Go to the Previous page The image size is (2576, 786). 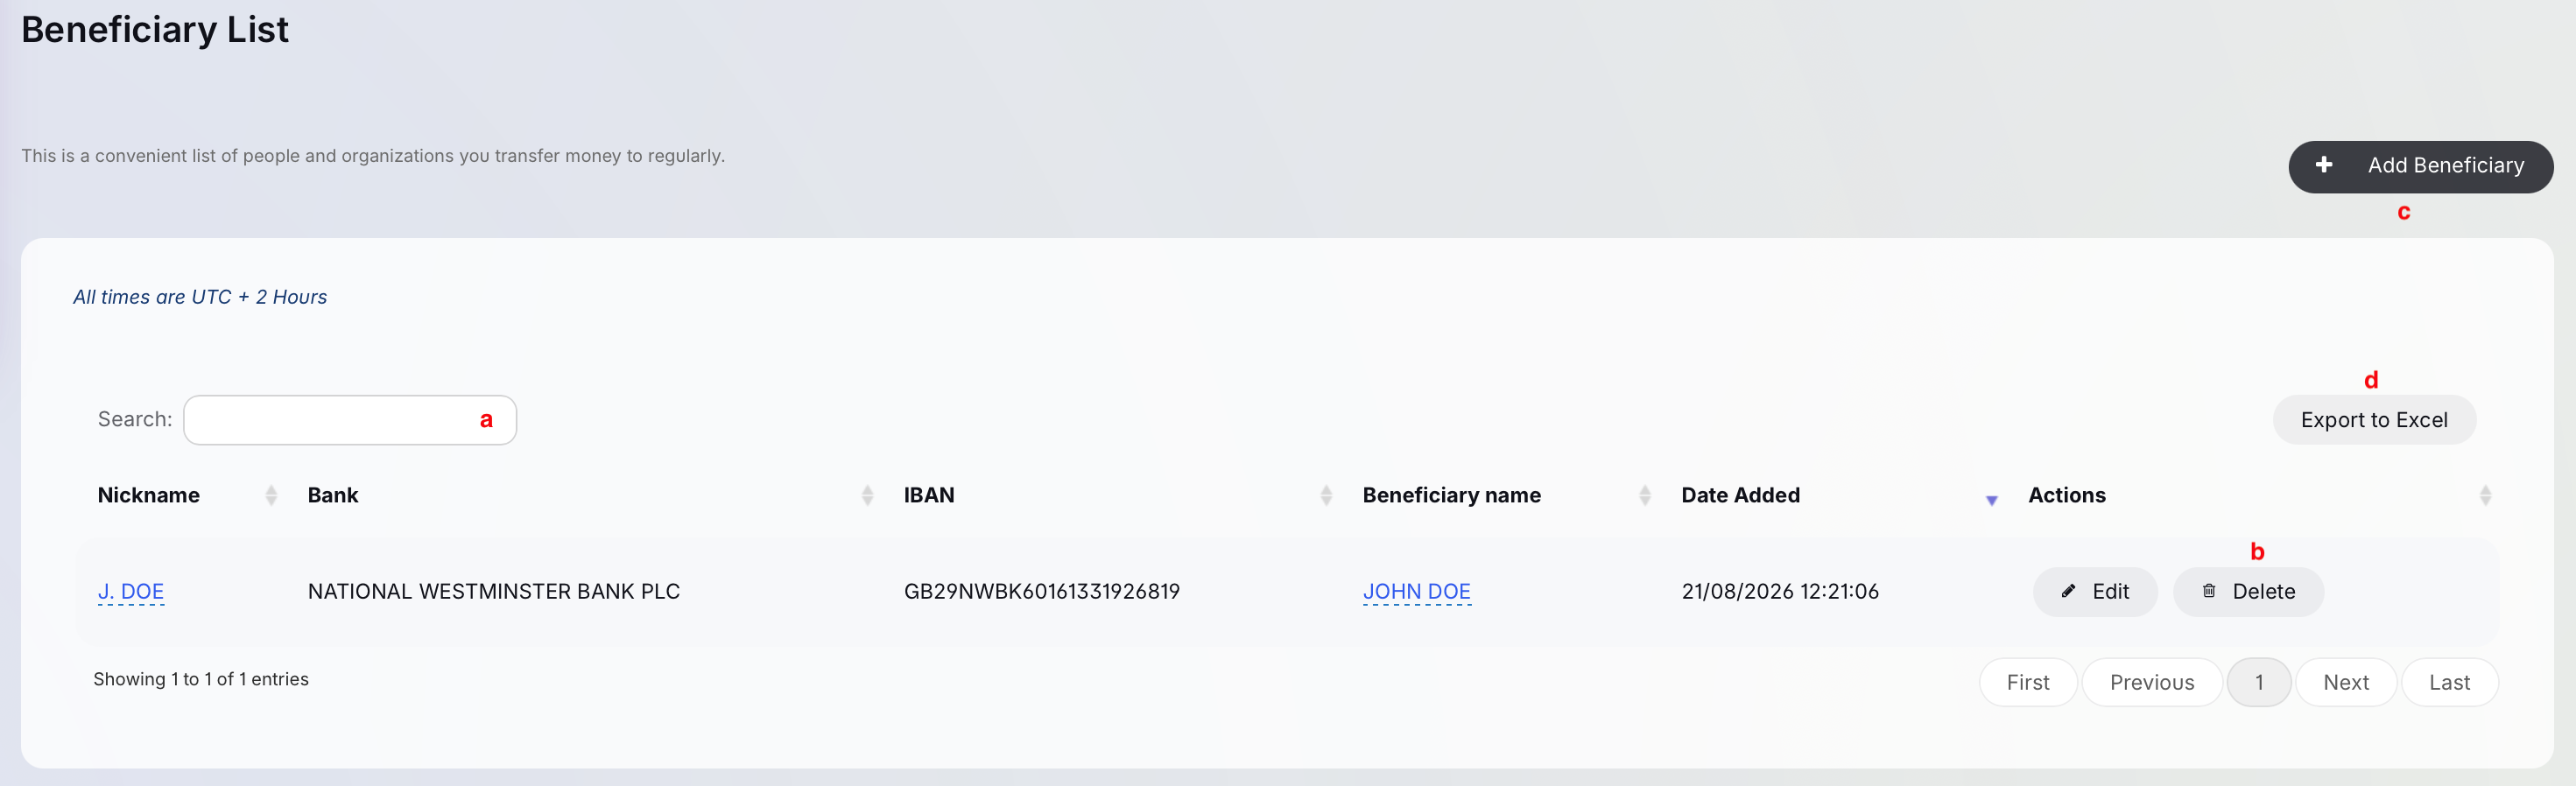(x=2152, y=682)
